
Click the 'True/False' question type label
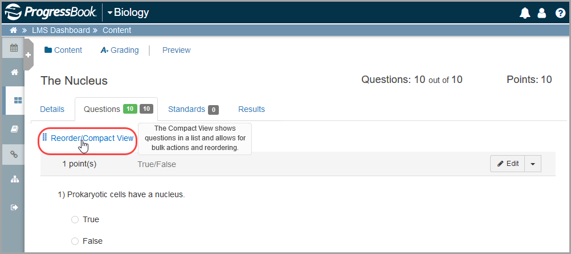(157, 164)
